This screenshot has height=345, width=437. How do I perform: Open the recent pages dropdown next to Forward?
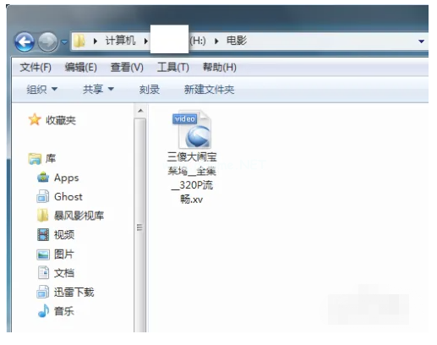64,42
